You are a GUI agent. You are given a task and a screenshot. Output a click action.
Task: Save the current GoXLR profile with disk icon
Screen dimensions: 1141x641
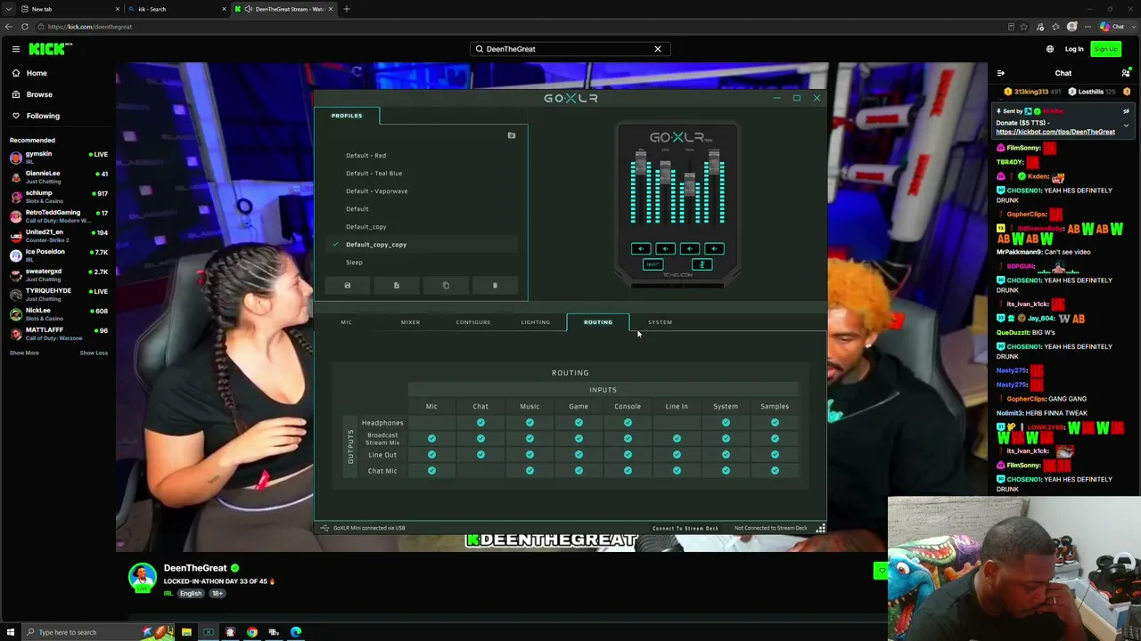348,286
